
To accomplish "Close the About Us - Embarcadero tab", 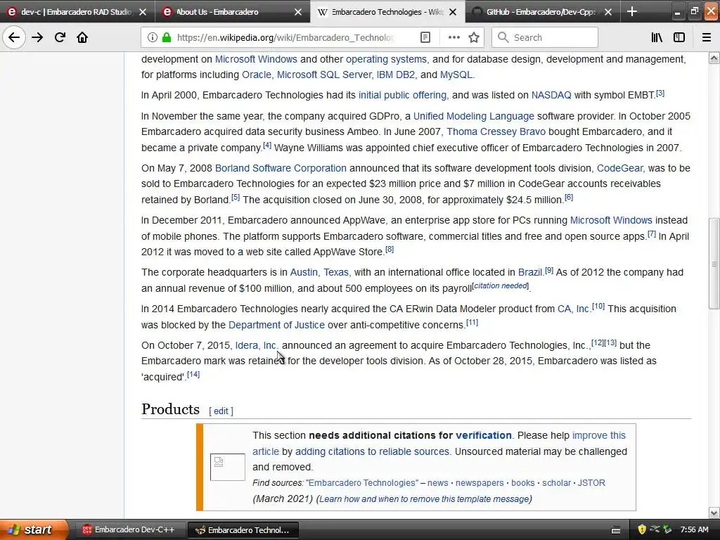I will point(298,12).
